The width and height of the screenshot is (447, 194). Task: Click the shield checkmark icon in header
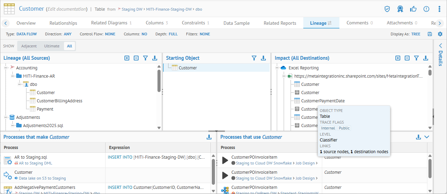[387, 9]
